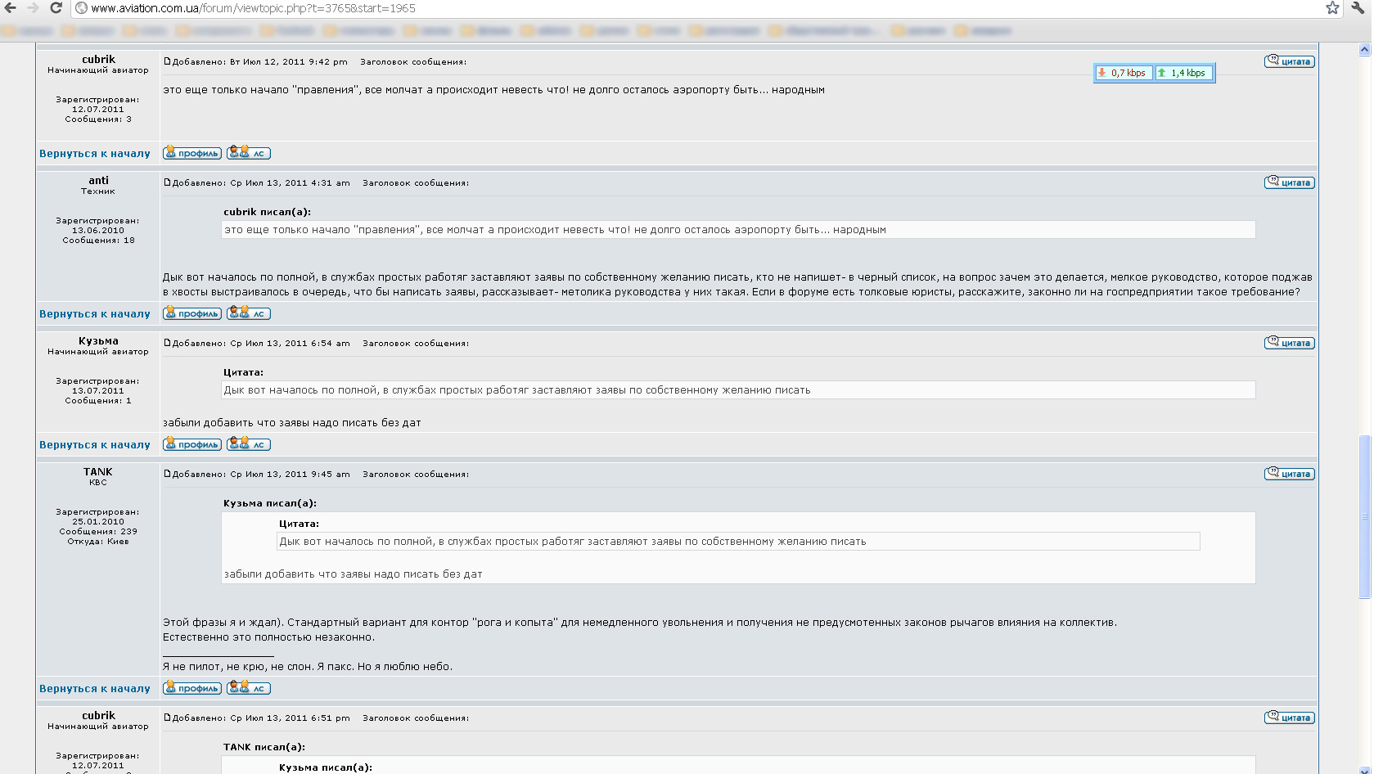Quote cubrik's 9:42 pm post
Image resolution: width=1383 pixels, height=774 pixels.
1289,61
